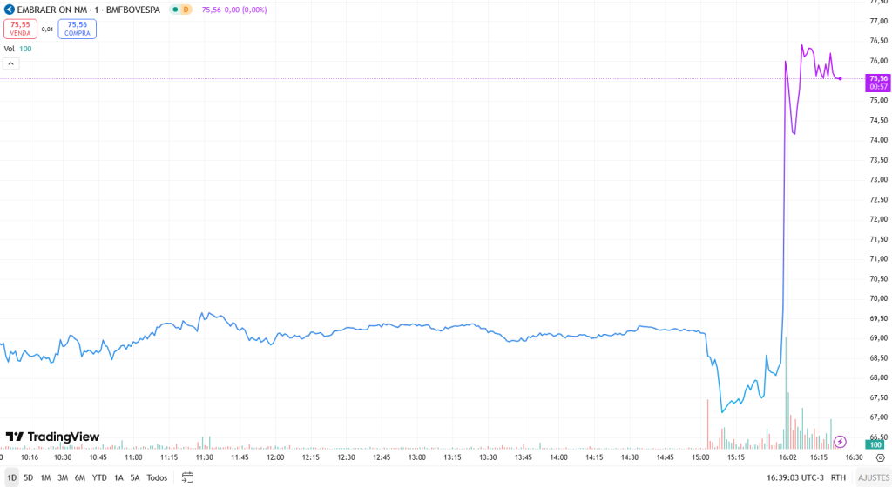Screen dimensions: 892x487
Task: Click the blue COMPRA 75,56 buy button
Action: tap(78, 29)
